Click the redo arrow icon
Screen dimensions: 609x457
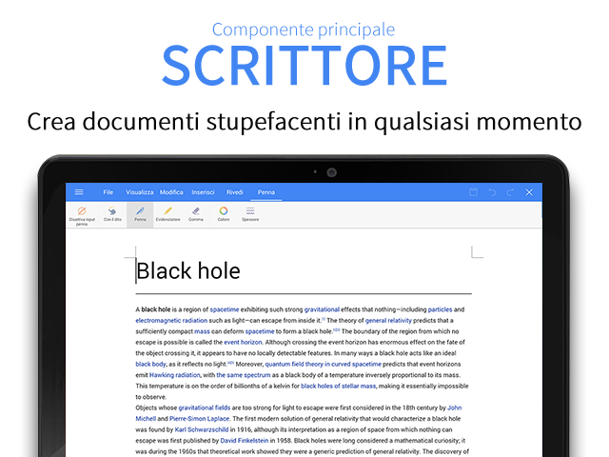(x=510, y=192)
